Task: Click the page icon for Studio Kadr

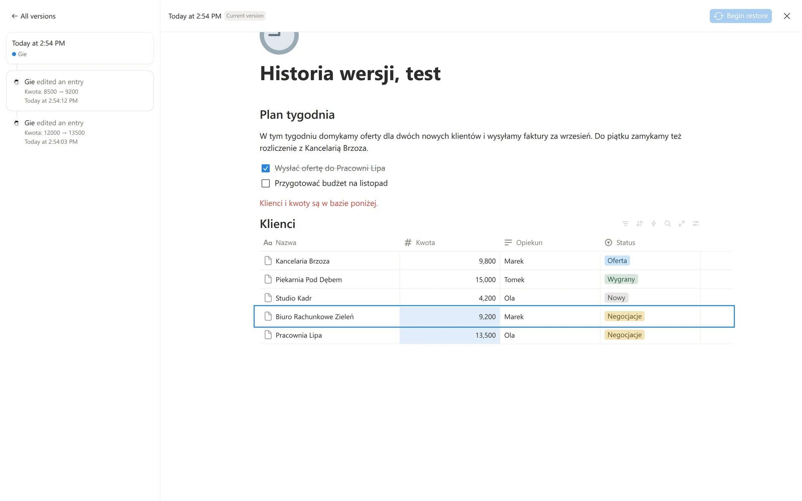Action: pyautogui.click(x=268, y=298)
